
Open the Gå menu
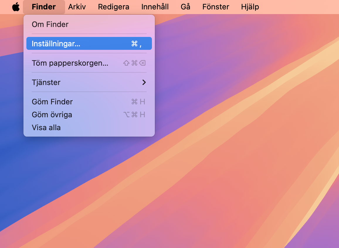click(x=186, y=7)
